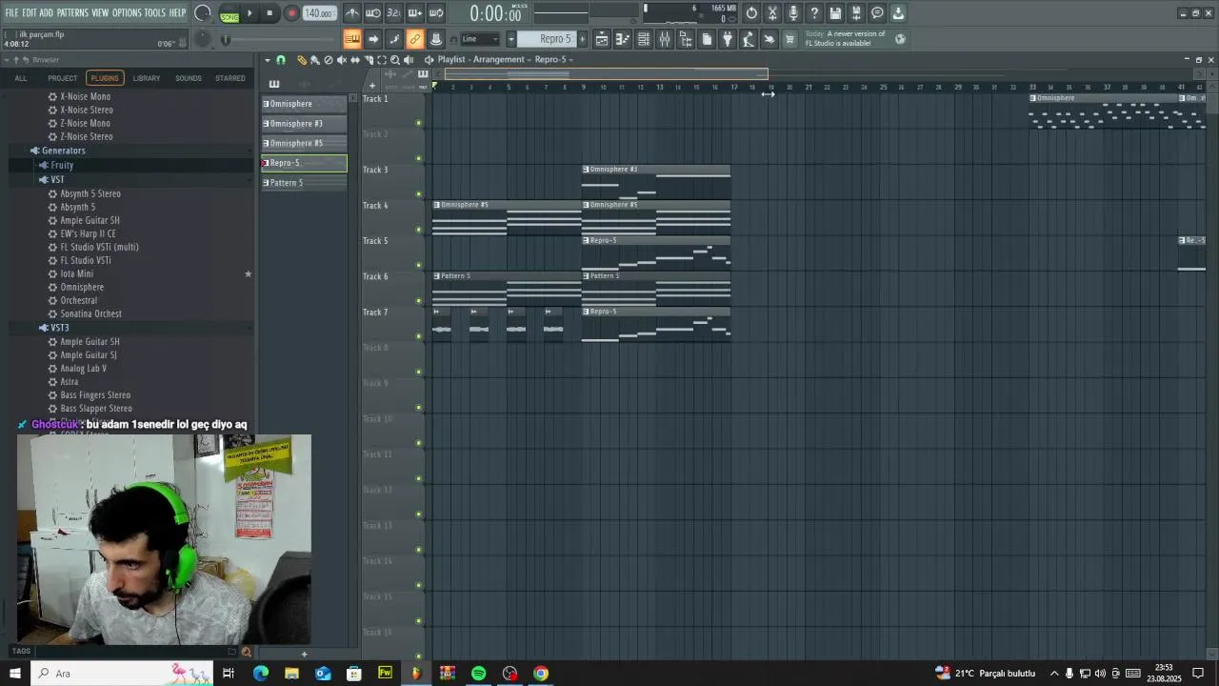Toggle the metronome icon
Image resolution: width=1219 pixels, height=686 pixels.
352,13
